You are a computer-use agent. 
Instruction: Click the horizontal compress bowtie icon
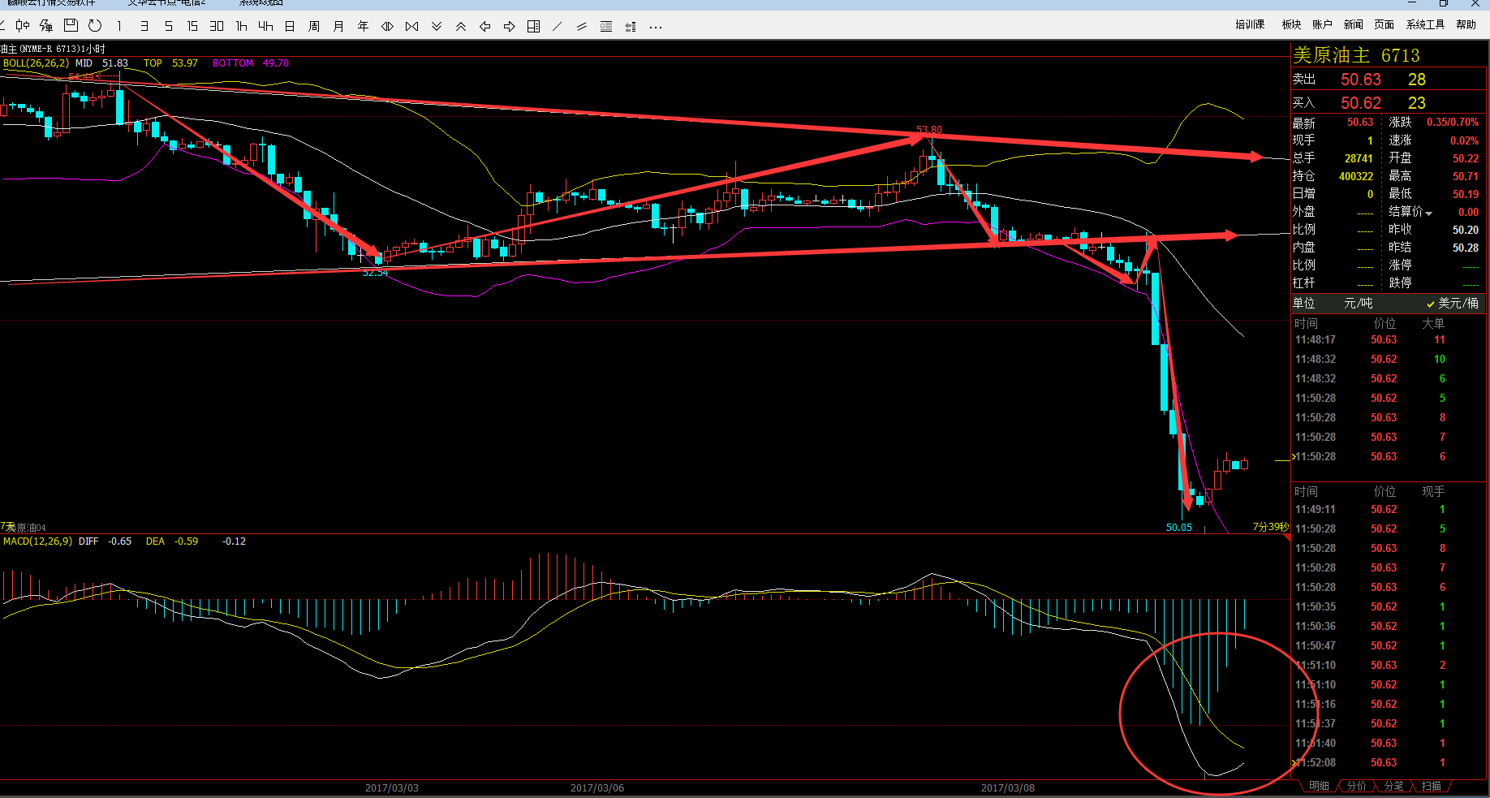click(411, 26)
